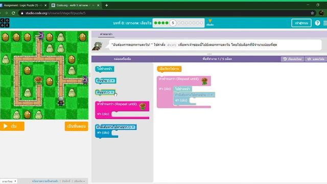Screen dimensions: 327x184
Task: Expand the footer 'more' menu
Action: pyautogui.click(x=80, y=181)
